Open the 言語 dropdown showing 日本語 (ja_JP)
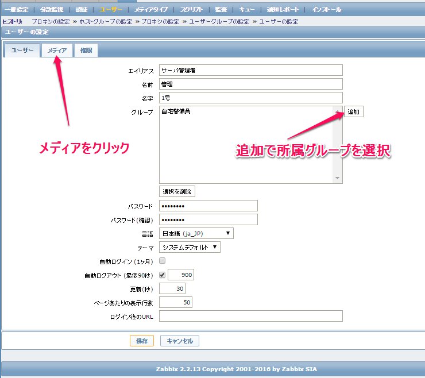The image size is (425, 378). click(196, 233)
